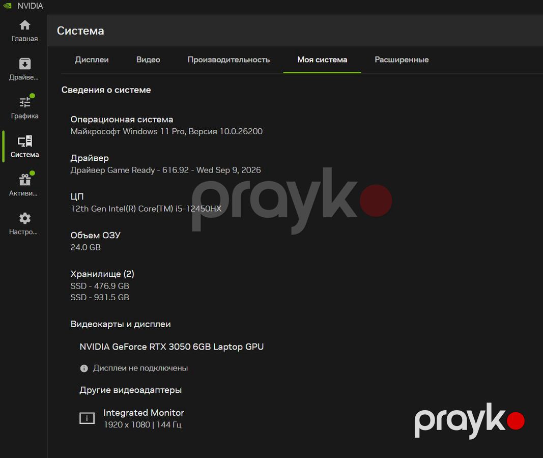Image resolution: width=543 pixels, height=458 pixels.
Task: Click the Integrated Monitor display icon
Action: click(x=87, y=418)
